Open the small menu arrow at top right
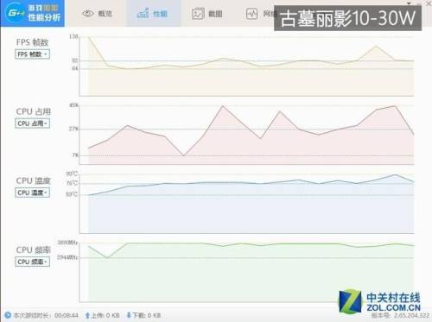432x322 pixels. click(409, 3)
